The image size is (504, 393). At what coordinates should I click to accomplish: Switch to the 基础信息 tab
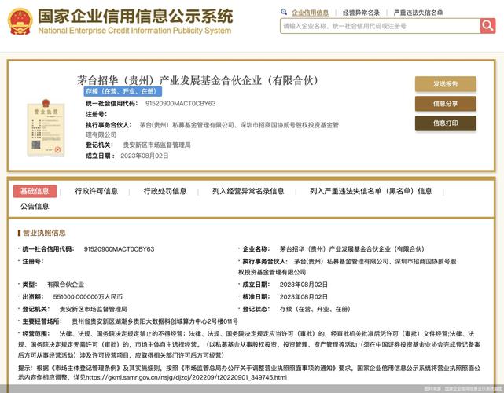coord(35,191)
